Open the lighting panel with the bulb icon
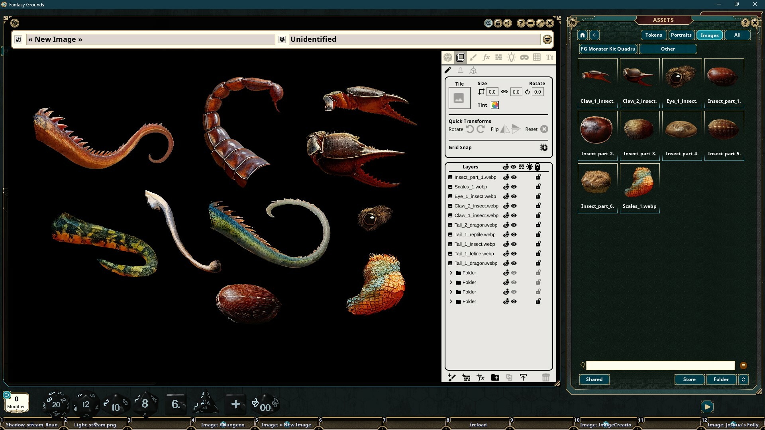 pyautogui.click(x=512, y=57)
